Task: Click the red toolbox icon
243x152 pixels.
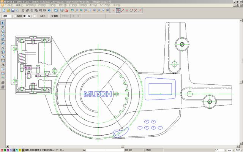Action: [66, 10]
